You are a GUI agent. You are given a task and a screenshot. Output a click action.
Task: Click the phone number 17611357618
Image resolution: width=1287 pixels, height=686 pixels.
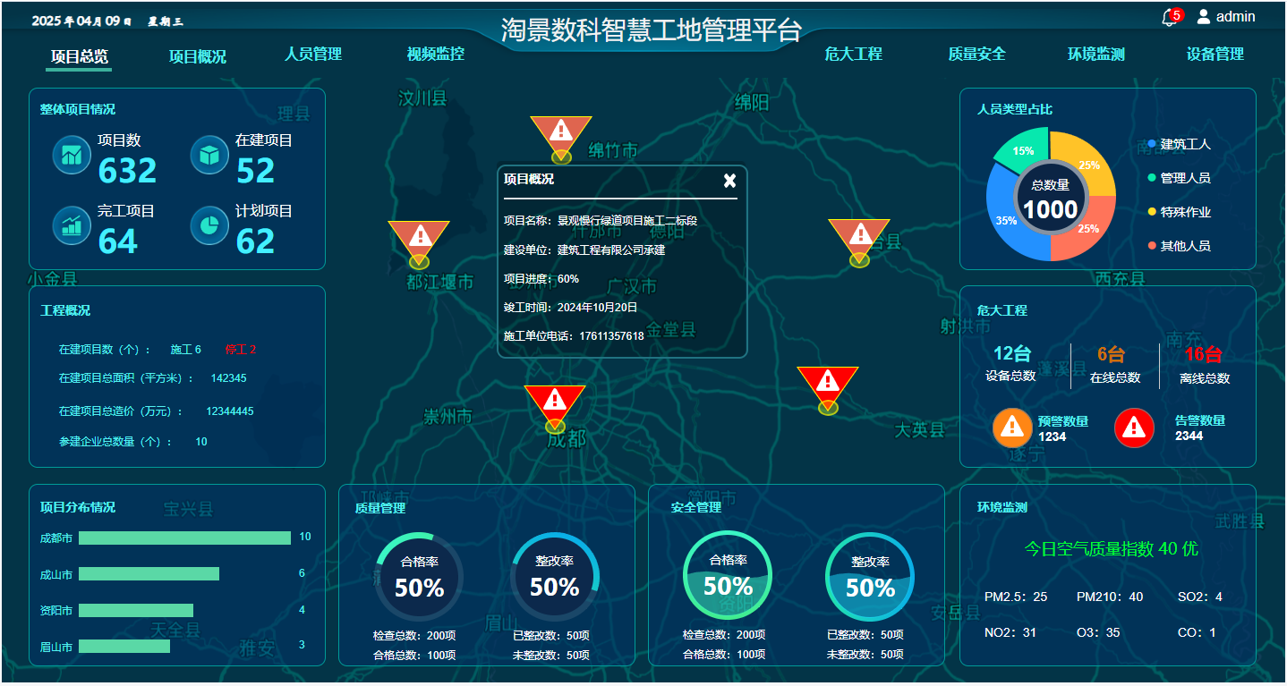611,336
